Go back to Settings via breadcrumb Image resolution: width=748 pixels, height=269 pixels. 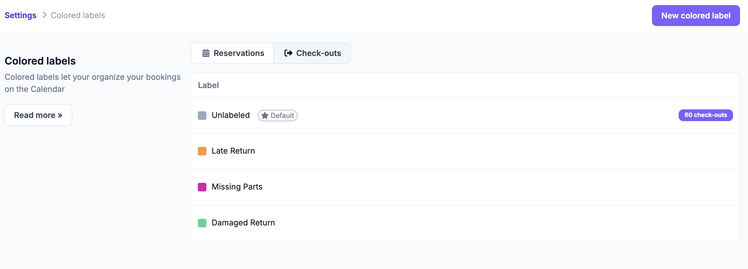[x=20, y=15]
